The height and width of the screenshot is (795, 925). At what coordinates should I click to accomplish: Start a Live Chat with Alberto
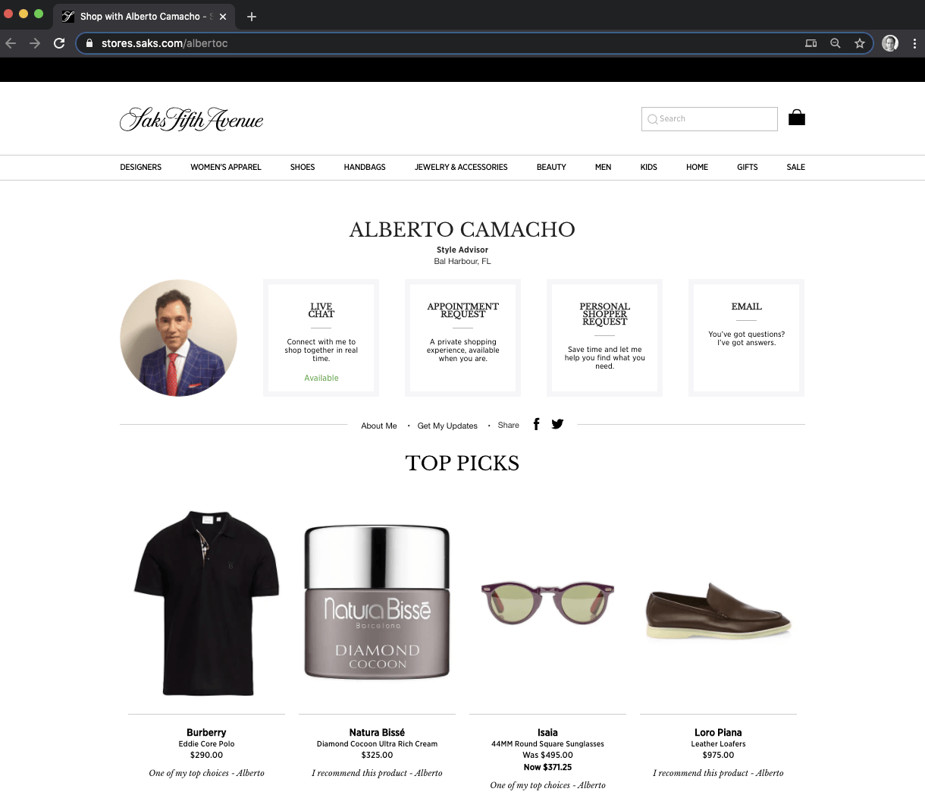[x=321, y=338]
